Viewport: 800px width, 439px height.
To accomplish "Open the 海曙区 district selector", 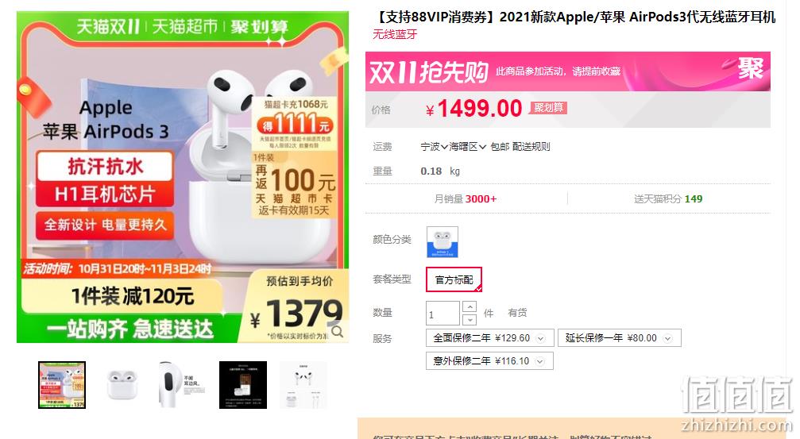I will [x=467, y=147].
